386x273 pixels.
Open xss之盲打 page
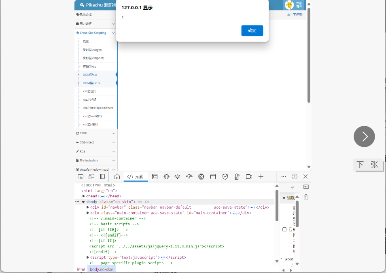[x=89, y=91]
